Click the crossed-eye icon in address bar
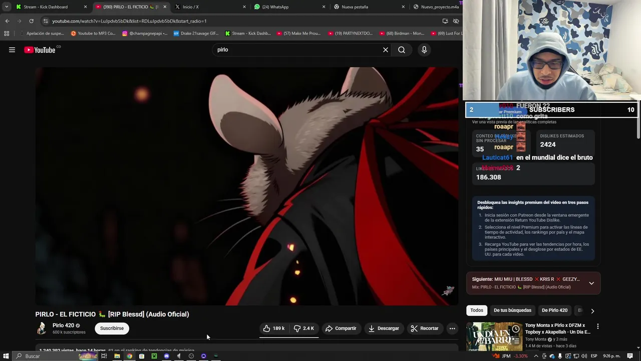The height and width of the screenshot is (361, 641). (x=456, y=21)
